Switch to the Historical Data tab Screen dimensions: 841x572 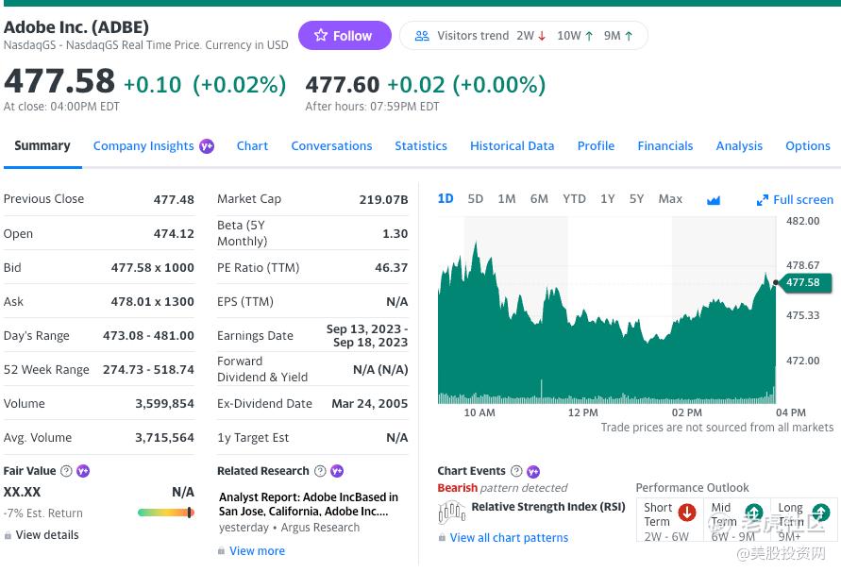pyautogui.click(x=512, y=146)
